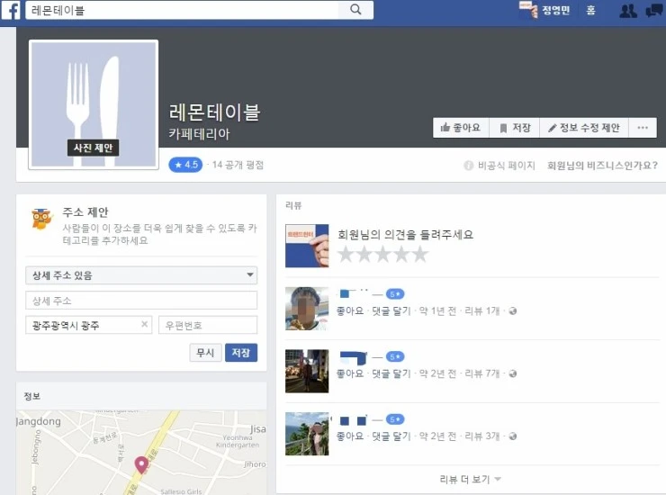Click the fork and knife profile image
The image size is (666, 495).
point(94,105)
